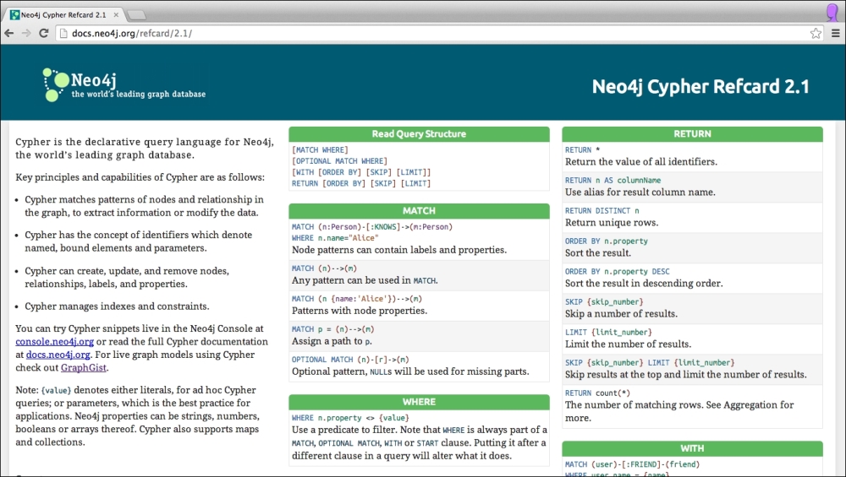Open the Chrome hamburger menu
Viewport: 846px width, 477px height.
click(835, 34)
